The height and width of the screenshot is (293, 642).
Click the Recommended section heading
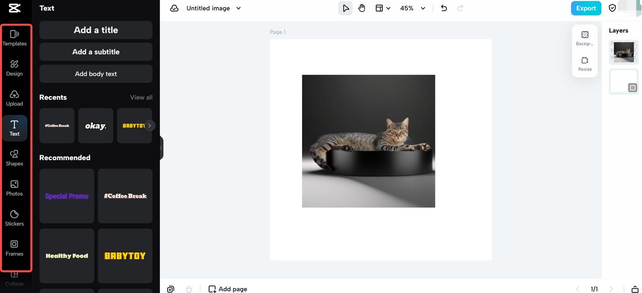65,157
